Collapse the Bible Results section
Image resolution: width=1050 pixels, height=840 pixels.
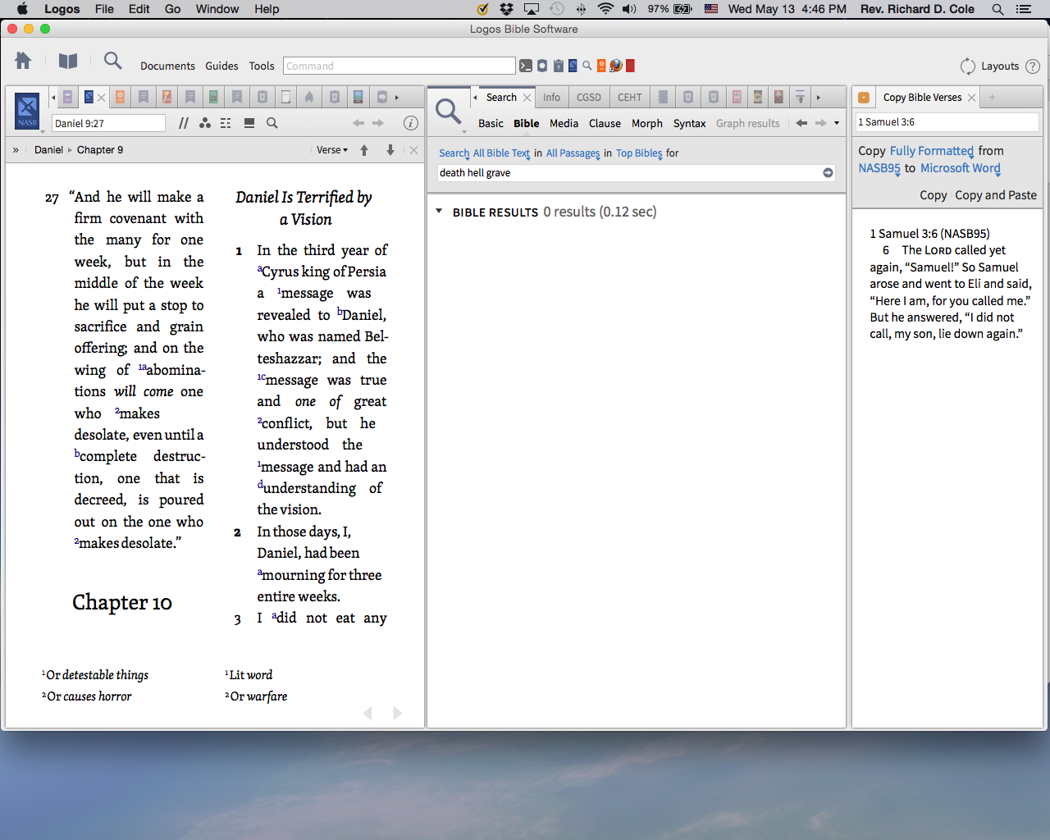tap(439, 212)
